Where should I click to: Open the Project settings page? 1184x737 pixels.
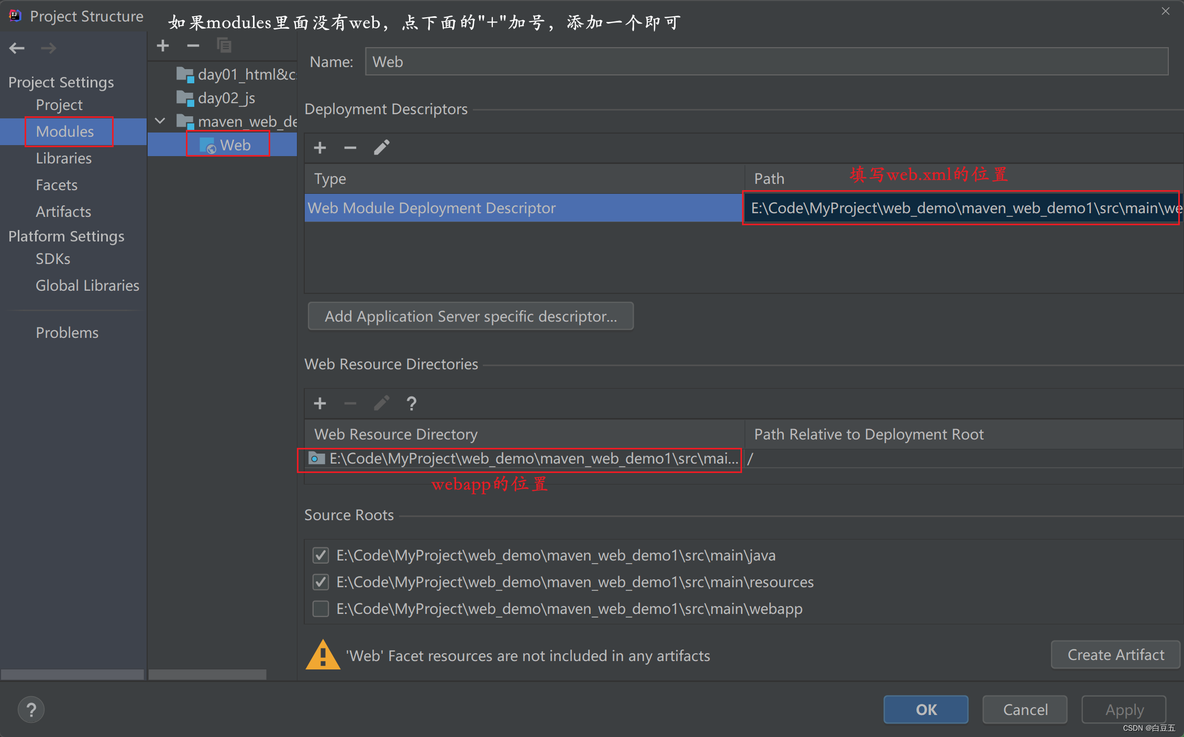[x=59, y=105]
